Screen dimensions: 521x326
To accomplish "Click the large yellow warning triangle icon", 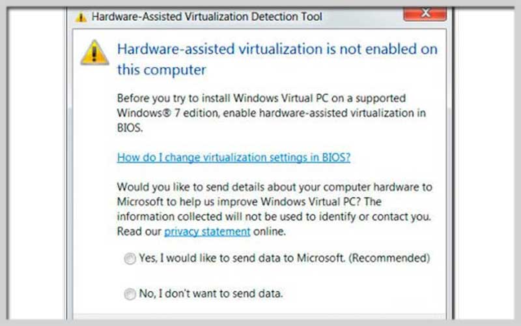I will (x=94, y=53).
